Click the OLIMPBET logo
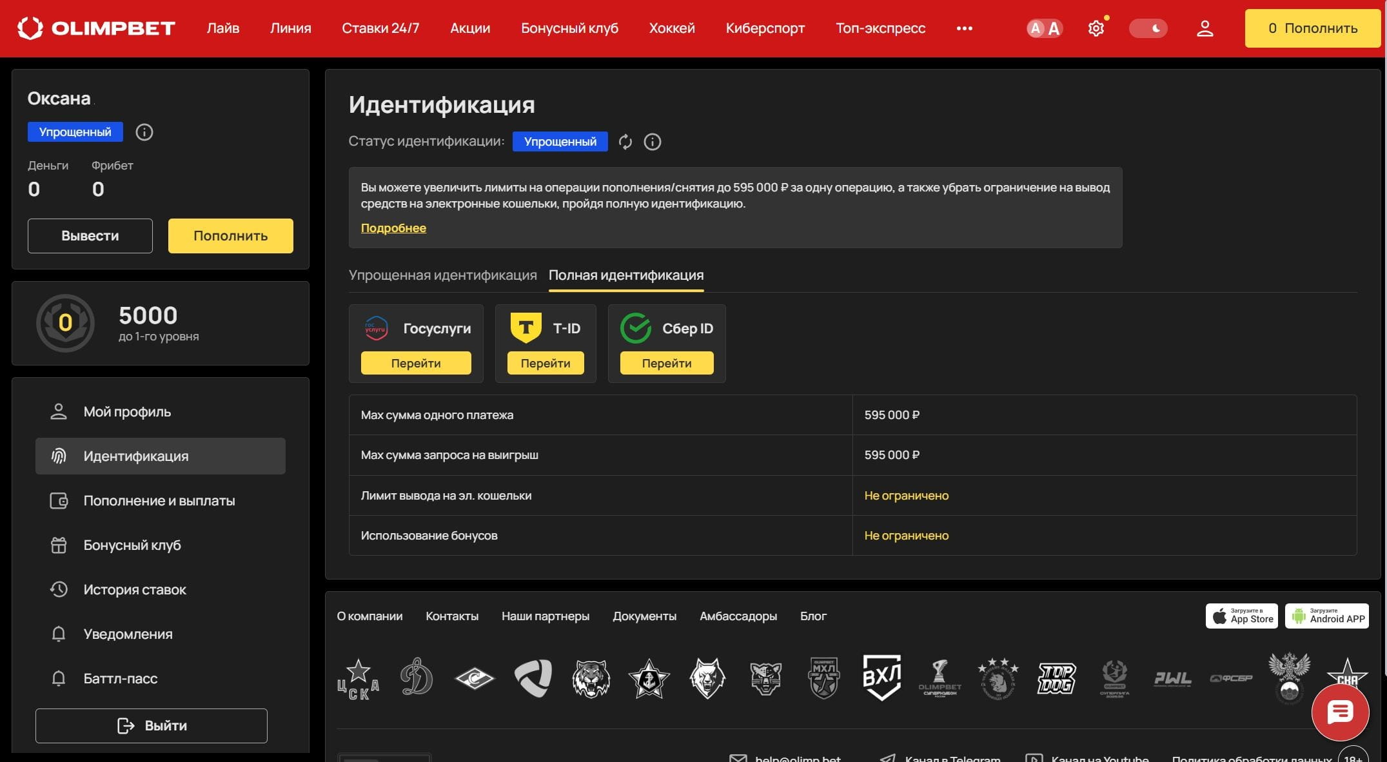 pyautogui.click(x=96, y=28)
